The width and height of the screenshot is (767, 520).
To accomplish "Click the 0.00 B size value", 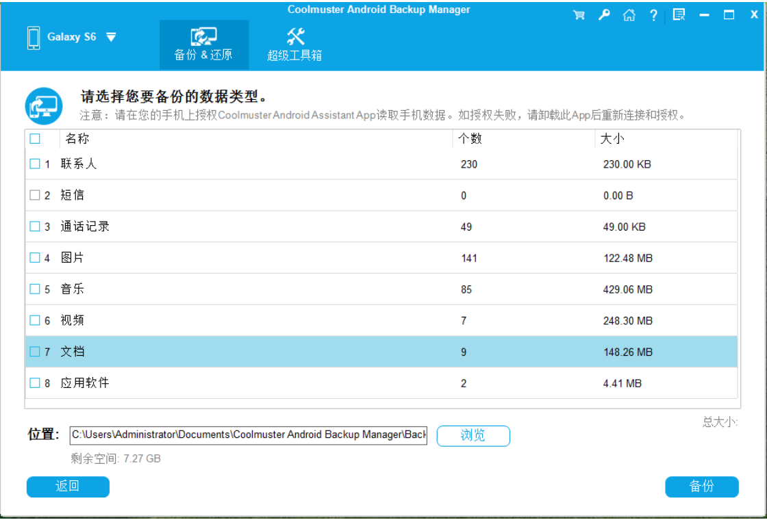I will coord(618,196).
